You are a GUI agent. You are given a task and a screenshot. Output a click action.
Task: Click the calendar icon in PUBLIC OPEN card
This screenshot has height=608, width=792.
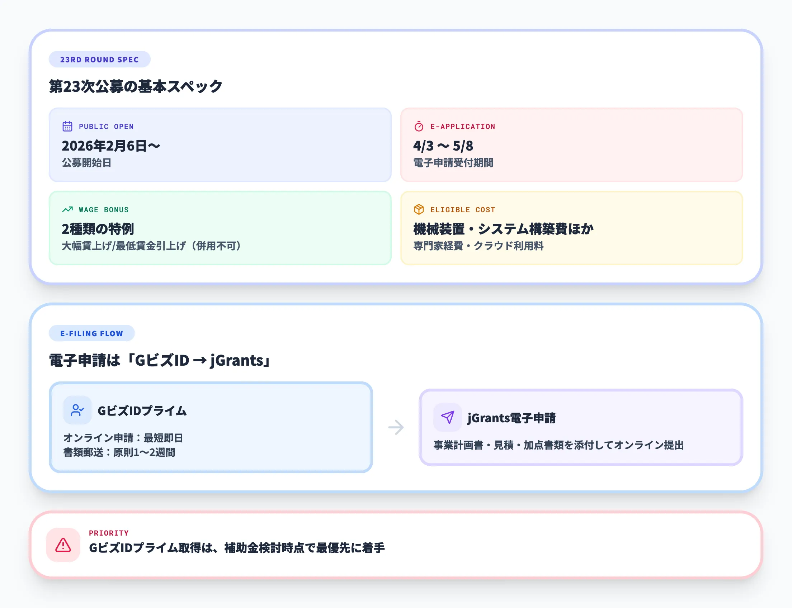click(x=67, y=126)
